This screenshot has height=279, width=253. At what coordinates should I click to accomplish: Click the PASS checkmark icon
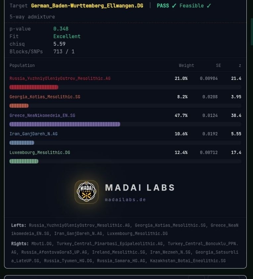point(174,6)
